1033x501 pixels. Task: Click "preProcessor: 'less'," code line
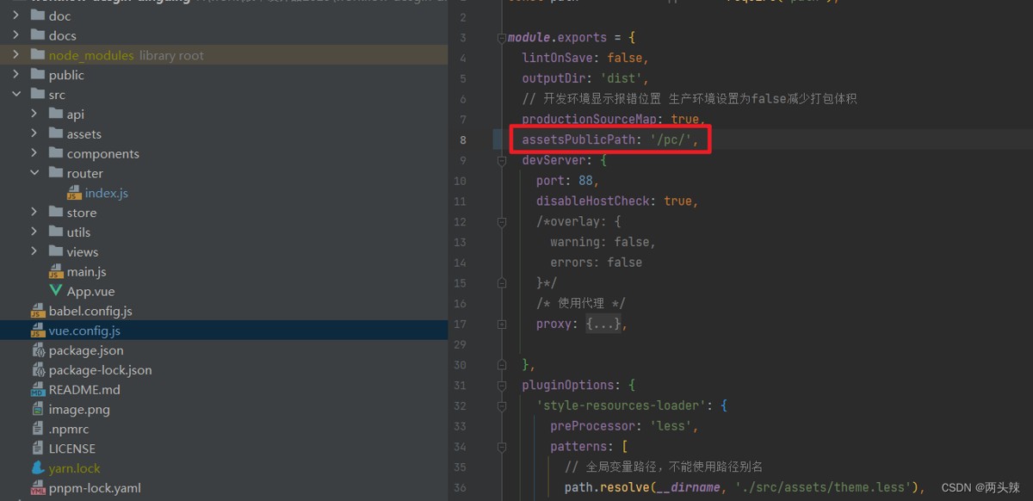click(x=625, y=426)
